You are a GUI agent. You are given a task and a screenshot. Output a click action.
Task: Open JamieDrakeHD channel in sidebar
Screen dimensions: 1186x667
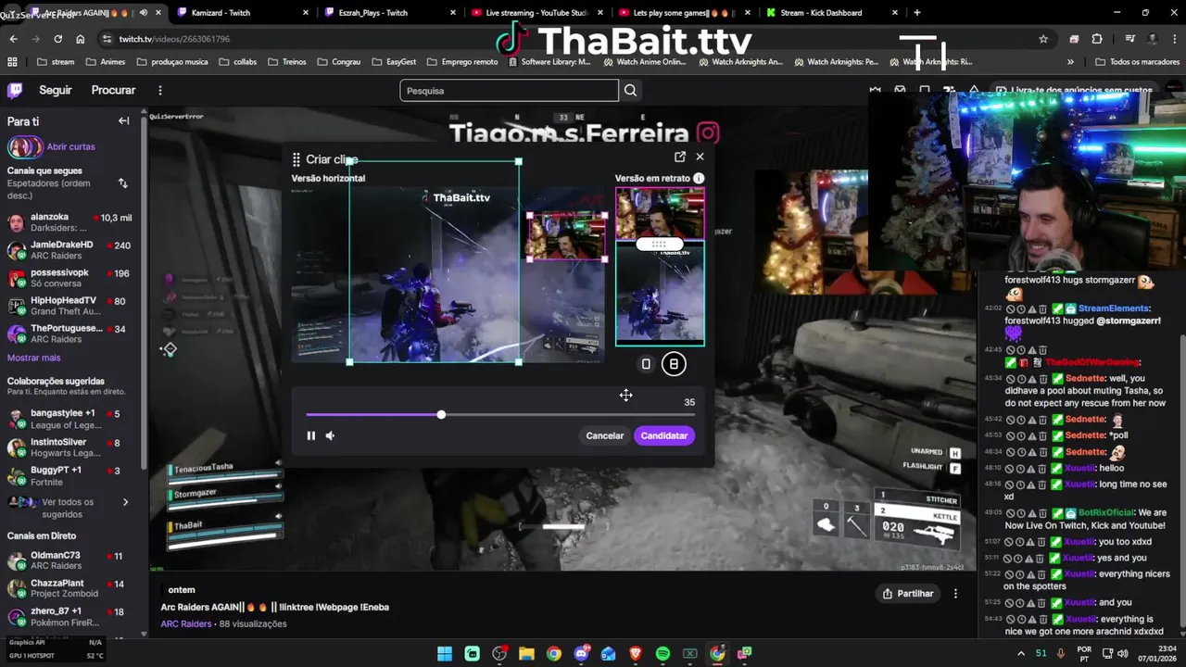[x=69, y=250]
